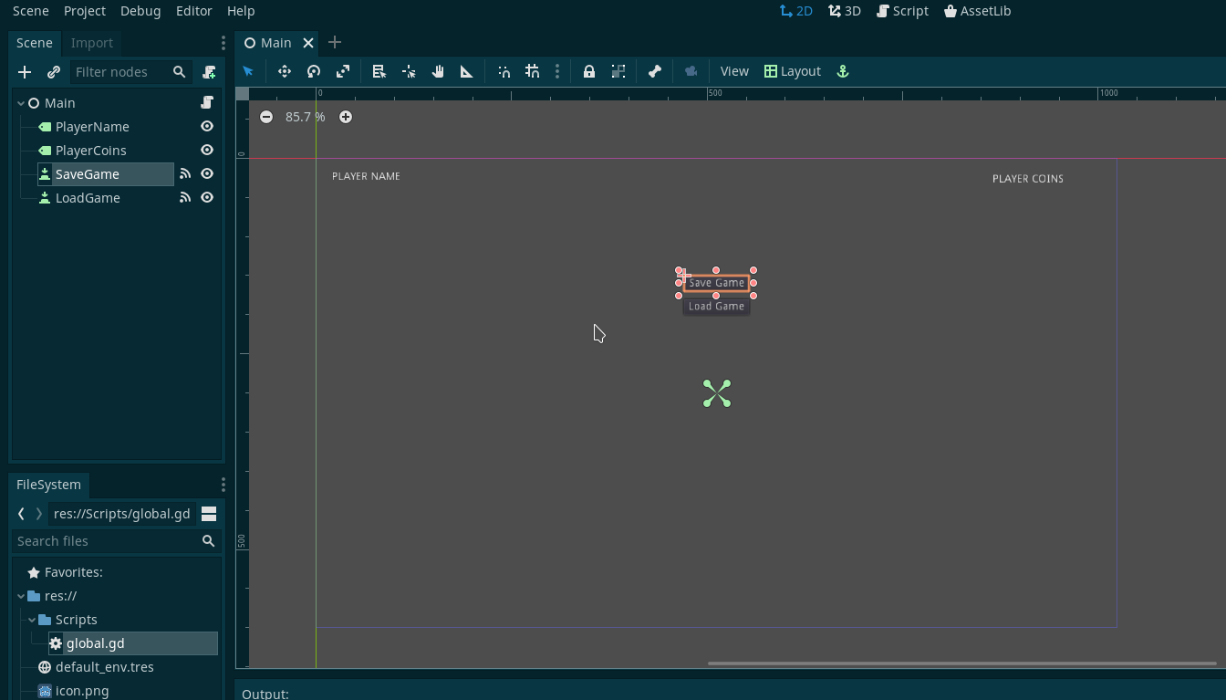Viewport: 1226px width, 700px height.
Task: Toggle visibility of the LoadGame button
Action: pyautogui.click(x=207, y=197)
